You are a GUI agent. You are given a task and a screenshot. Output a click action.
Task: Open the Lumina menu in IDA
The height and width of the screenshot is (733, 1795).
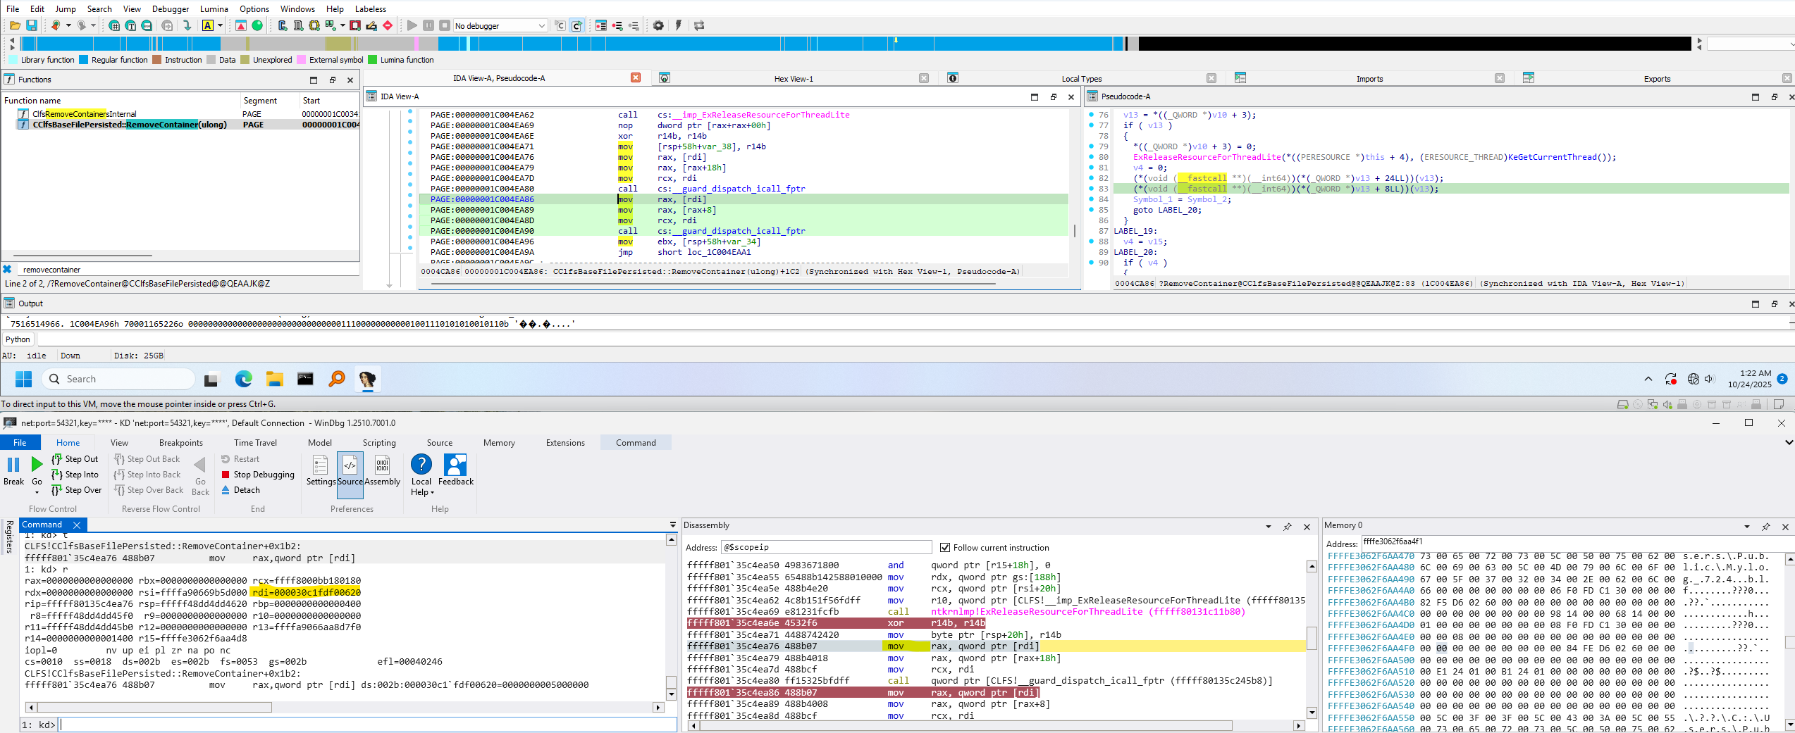coord(214,9)
